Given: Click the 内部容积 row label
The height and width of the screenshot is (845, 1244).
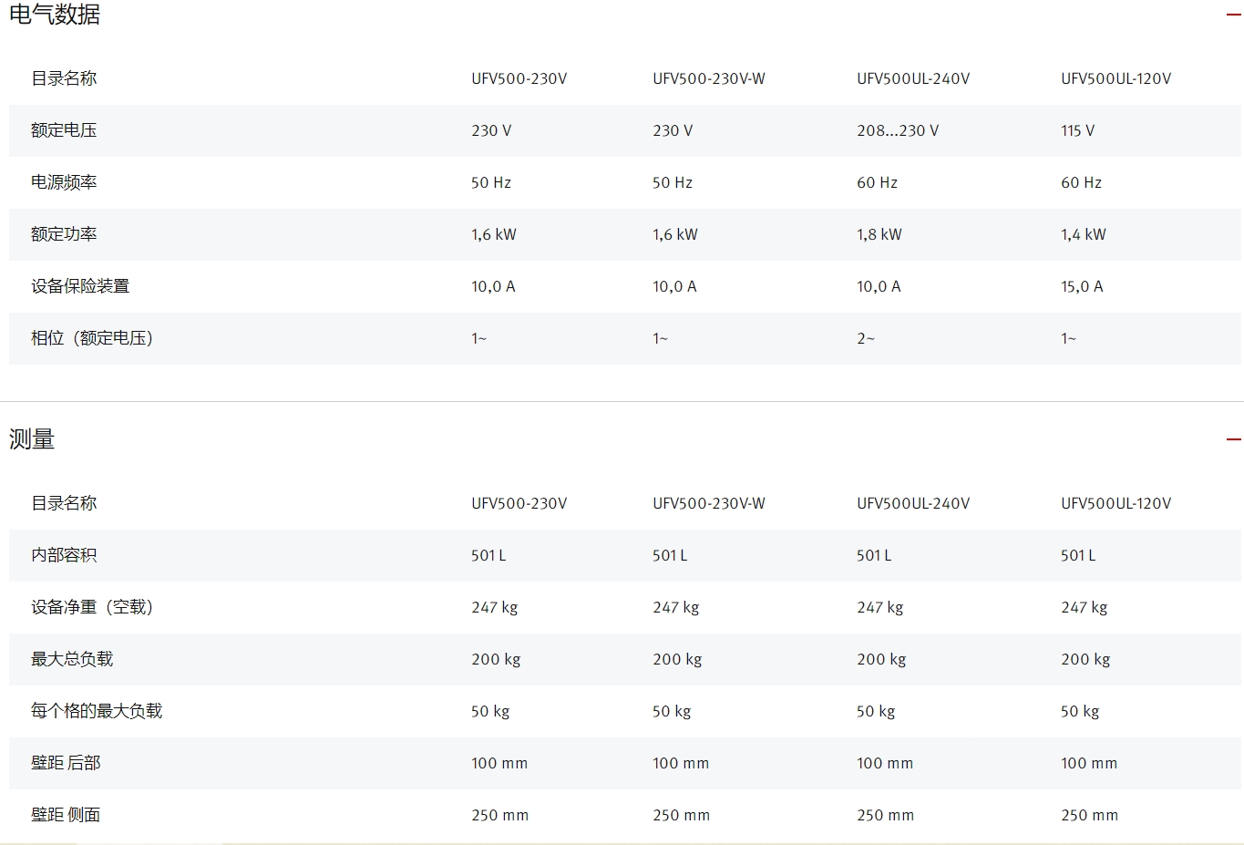Looking at the screenshot, I should point(64,555).
